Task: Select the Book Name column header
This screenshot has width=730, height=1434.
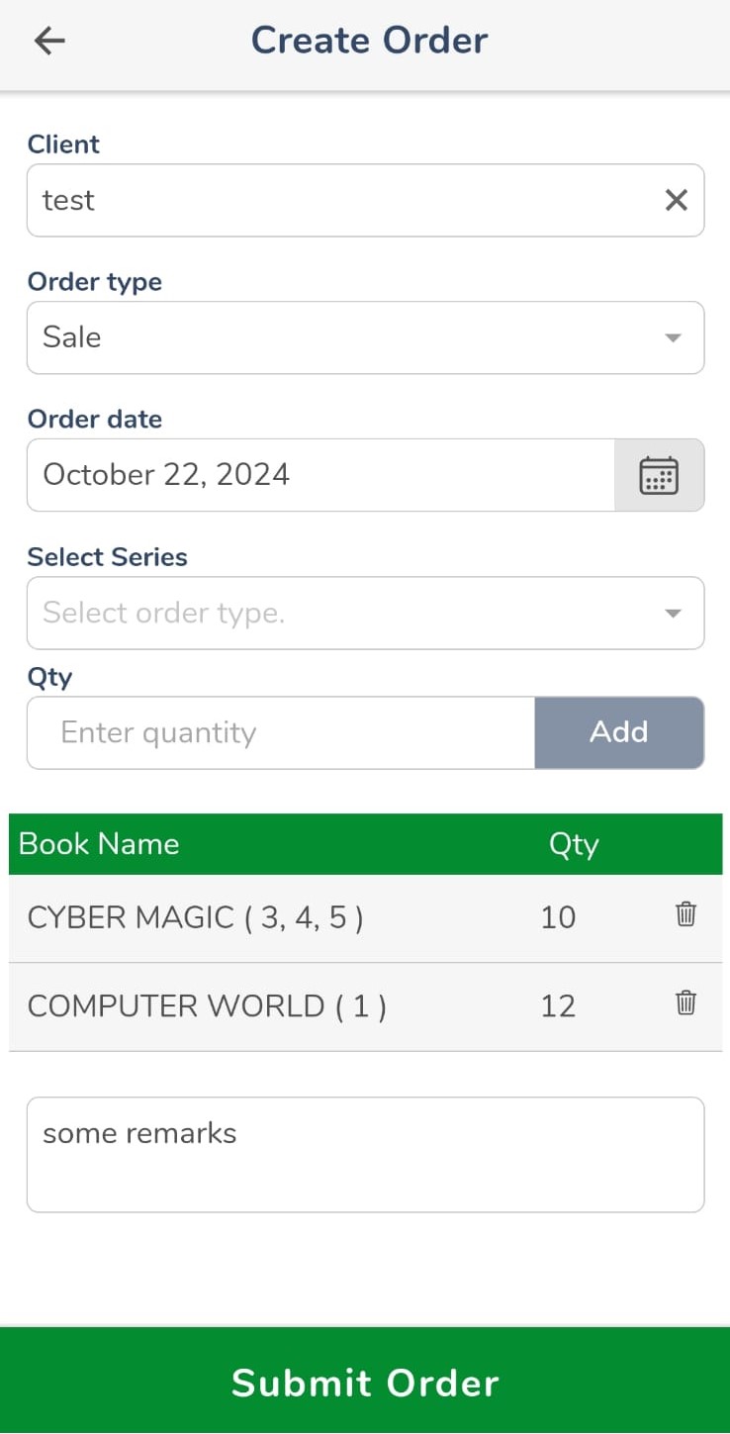Action: [x=98, y=844]
